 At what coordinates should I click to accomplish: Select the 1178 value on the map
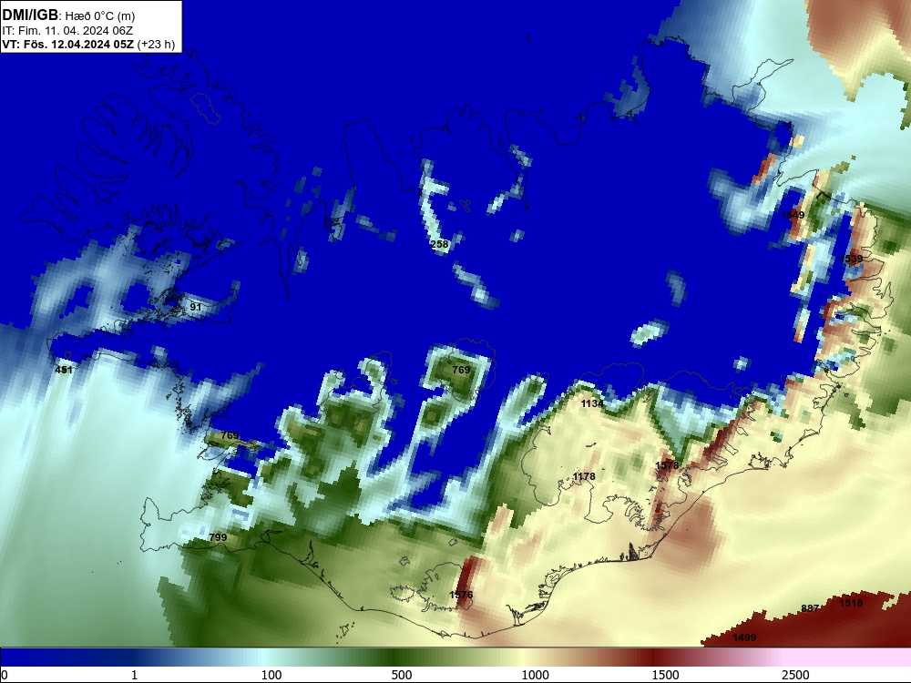click(584, 476)
